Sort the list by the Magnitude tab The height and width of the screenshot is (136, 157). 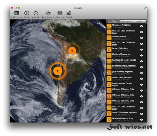click(127, 21)
